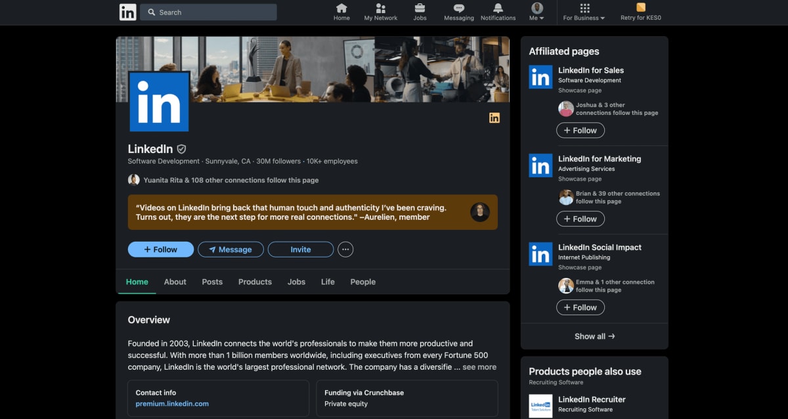The image size is (788, 419).
Task: Open the more options ellipsis button
Action: [x=345, y=250]
